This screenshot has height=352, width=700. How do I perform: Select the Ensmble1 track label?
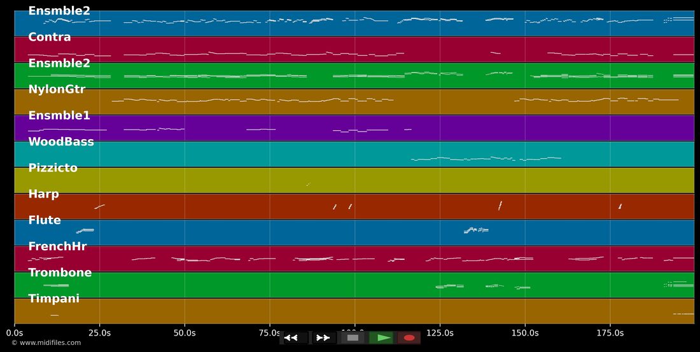pos(59,116)
